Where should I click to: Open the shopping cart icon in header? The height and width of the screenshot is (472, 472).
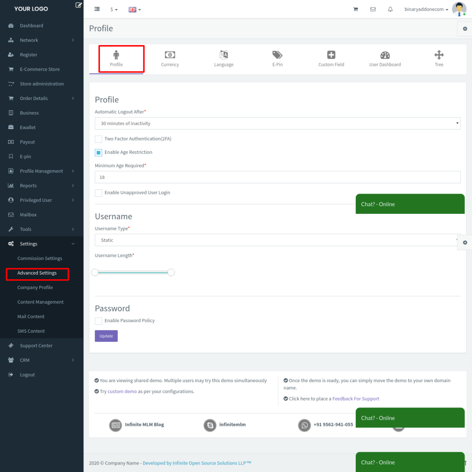pyautogui.click(x=355, y=9)
